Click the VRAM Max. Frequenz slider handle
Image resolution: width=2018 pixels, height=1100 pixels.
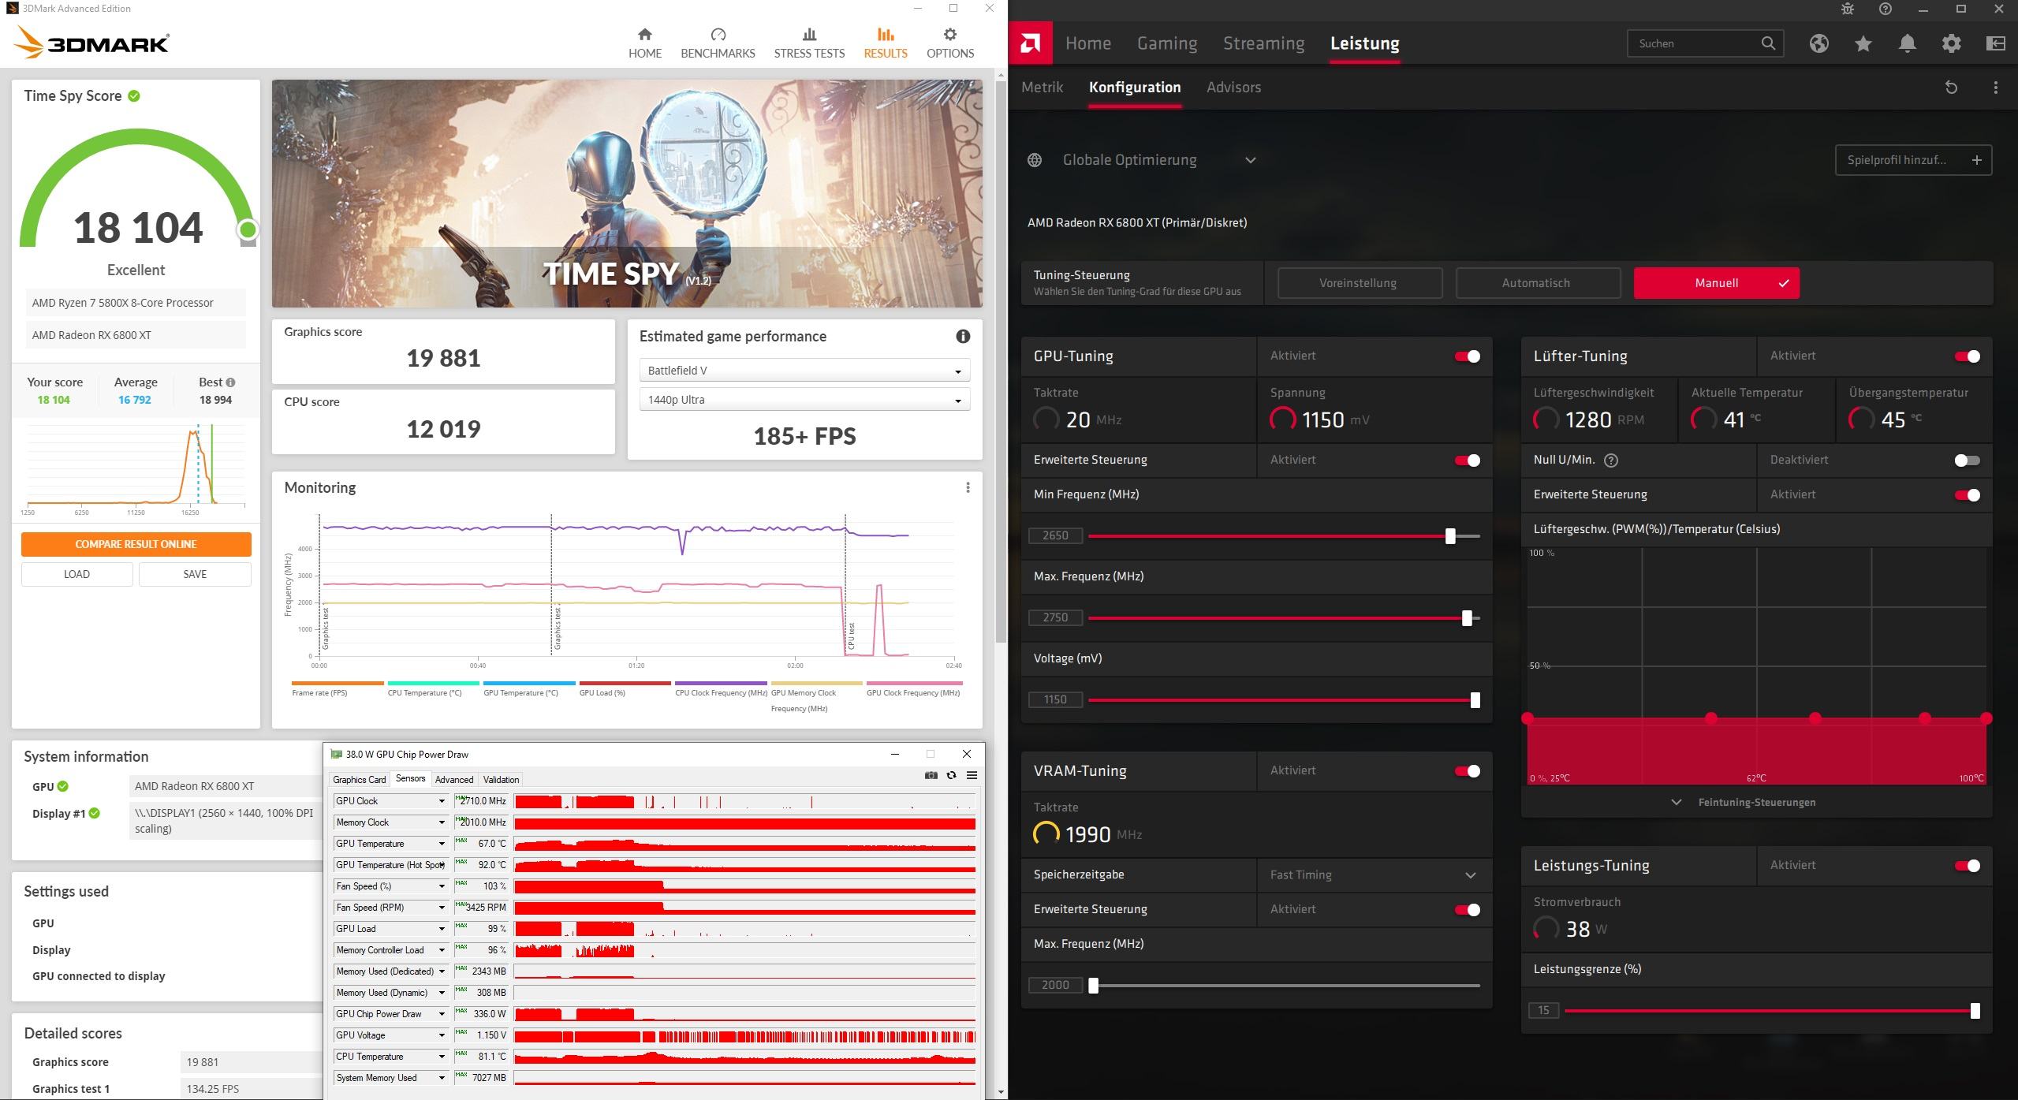(1093, 986)
